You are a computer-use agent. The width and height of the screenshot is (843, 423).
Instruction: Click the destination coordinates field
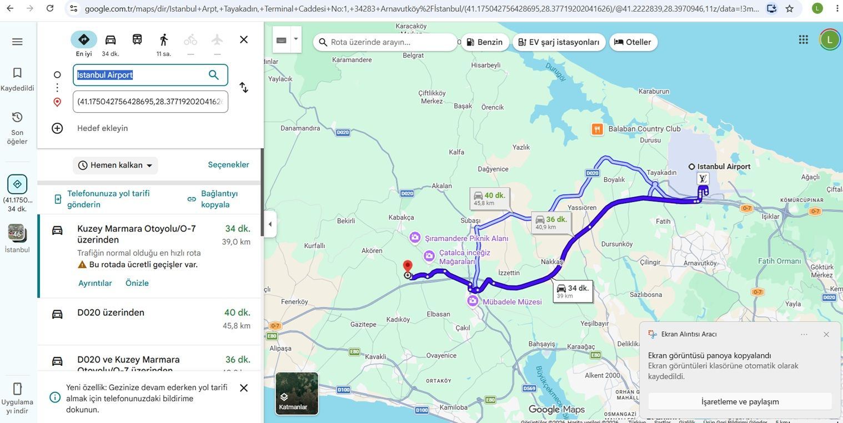click(x=150, y=102)
